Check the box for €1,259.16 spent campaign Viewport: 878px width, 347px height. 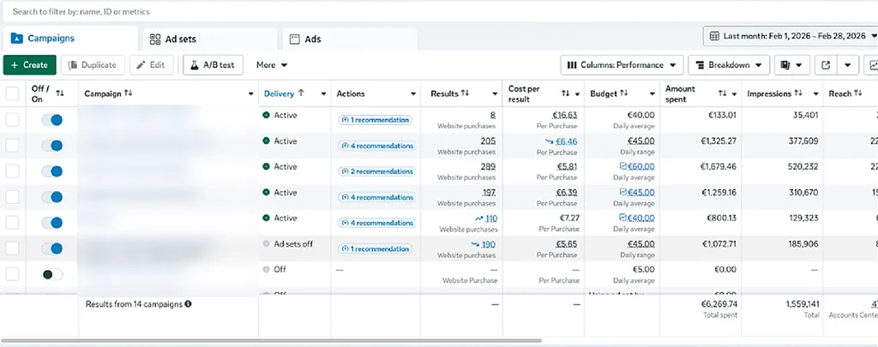pyautogui.click(x=12, y=197)
